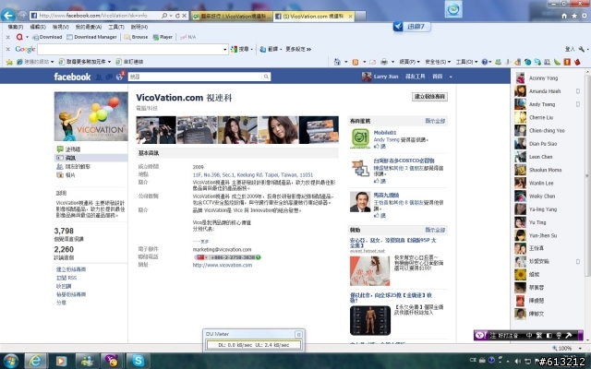Close the active VicoVation.com tab

(350, 17)
